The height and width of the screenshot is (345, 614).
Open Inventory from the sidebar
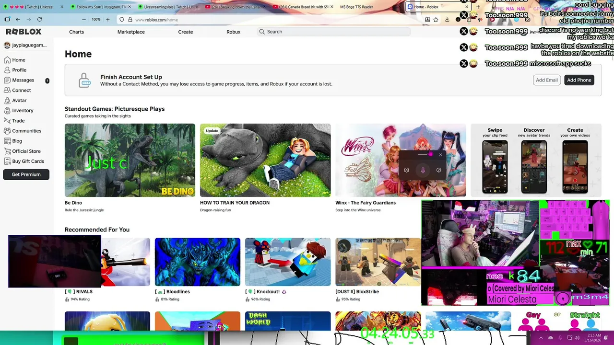coord(18,110)
